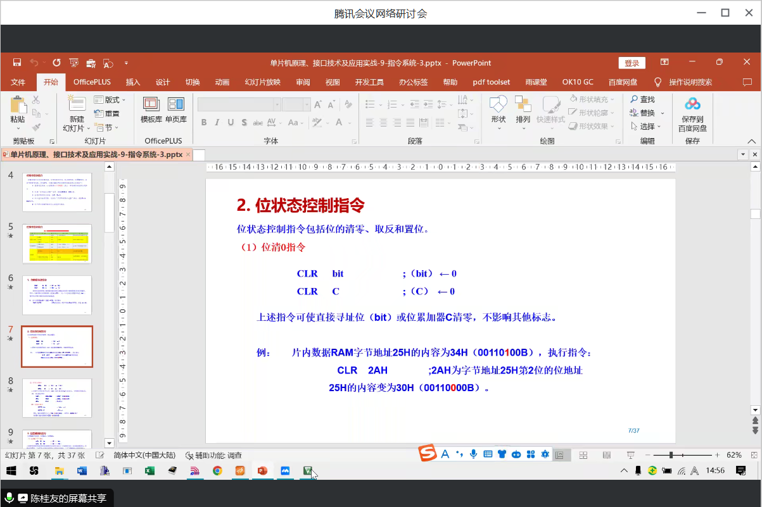Click the zoom percentage 62%

tap(734, 455)
